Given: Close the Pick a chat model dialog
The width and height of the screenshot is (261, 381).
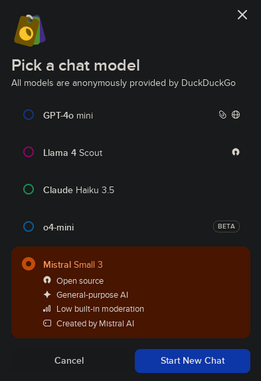Looking at the screenshot, I should point(242,15).
